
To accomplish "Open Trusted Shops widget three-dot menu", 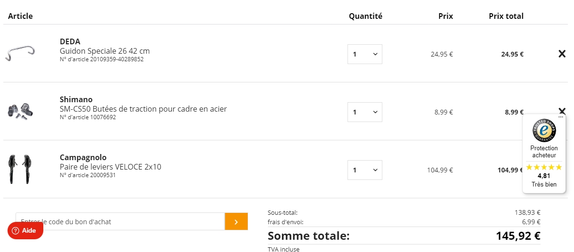I will (560, 117).
